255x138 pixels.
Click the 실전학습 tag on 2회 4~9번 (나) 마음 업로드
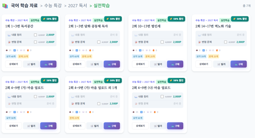point(162,82)
